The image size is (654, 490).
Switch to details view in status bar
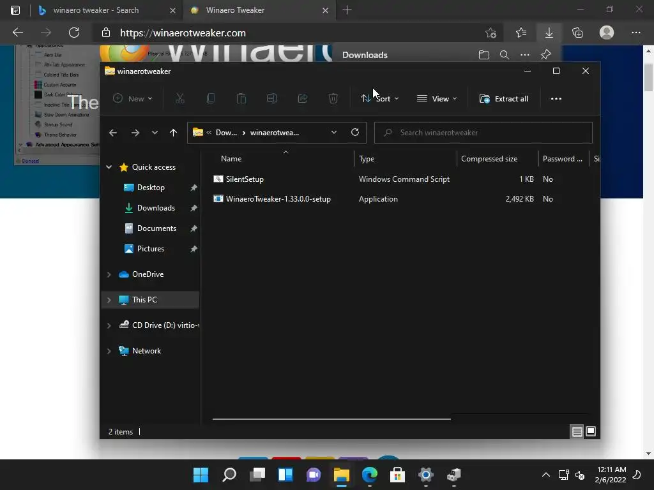[577, 432]
